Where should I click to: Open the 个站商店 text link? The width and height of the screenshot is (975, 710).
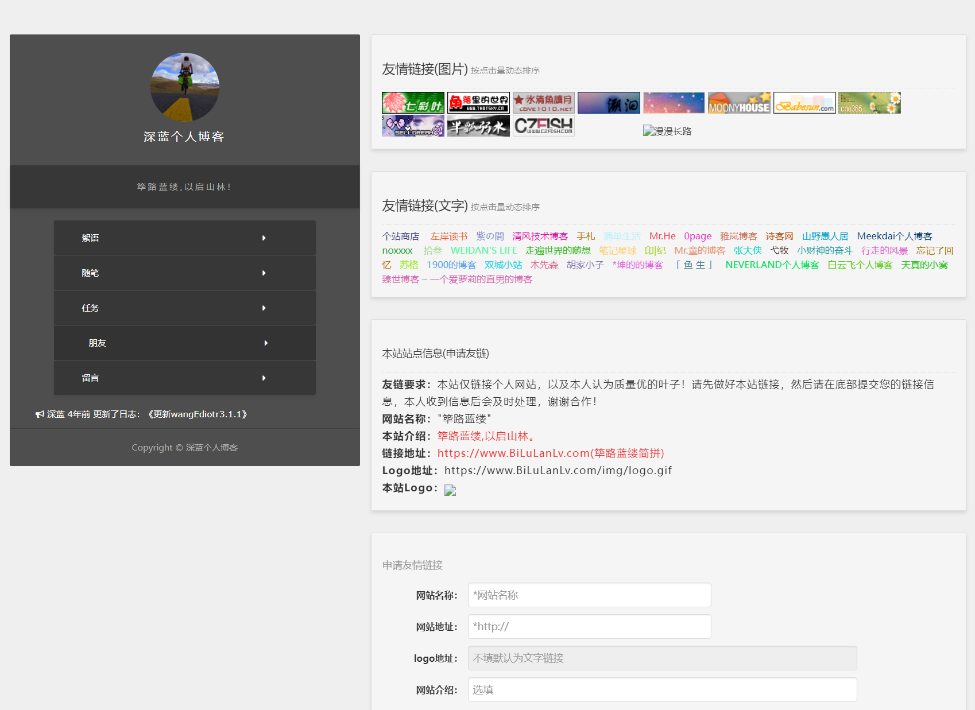click(x=401, y=236)
